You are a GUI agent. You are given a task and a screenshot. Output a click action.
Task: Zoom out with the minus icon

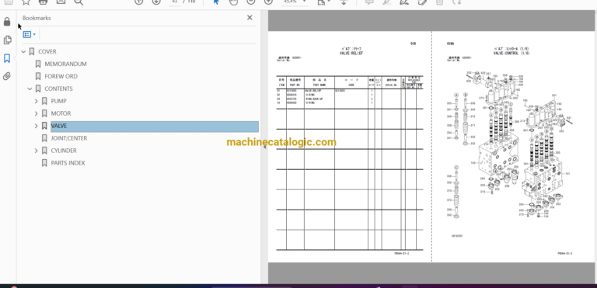tap(251, 2)
